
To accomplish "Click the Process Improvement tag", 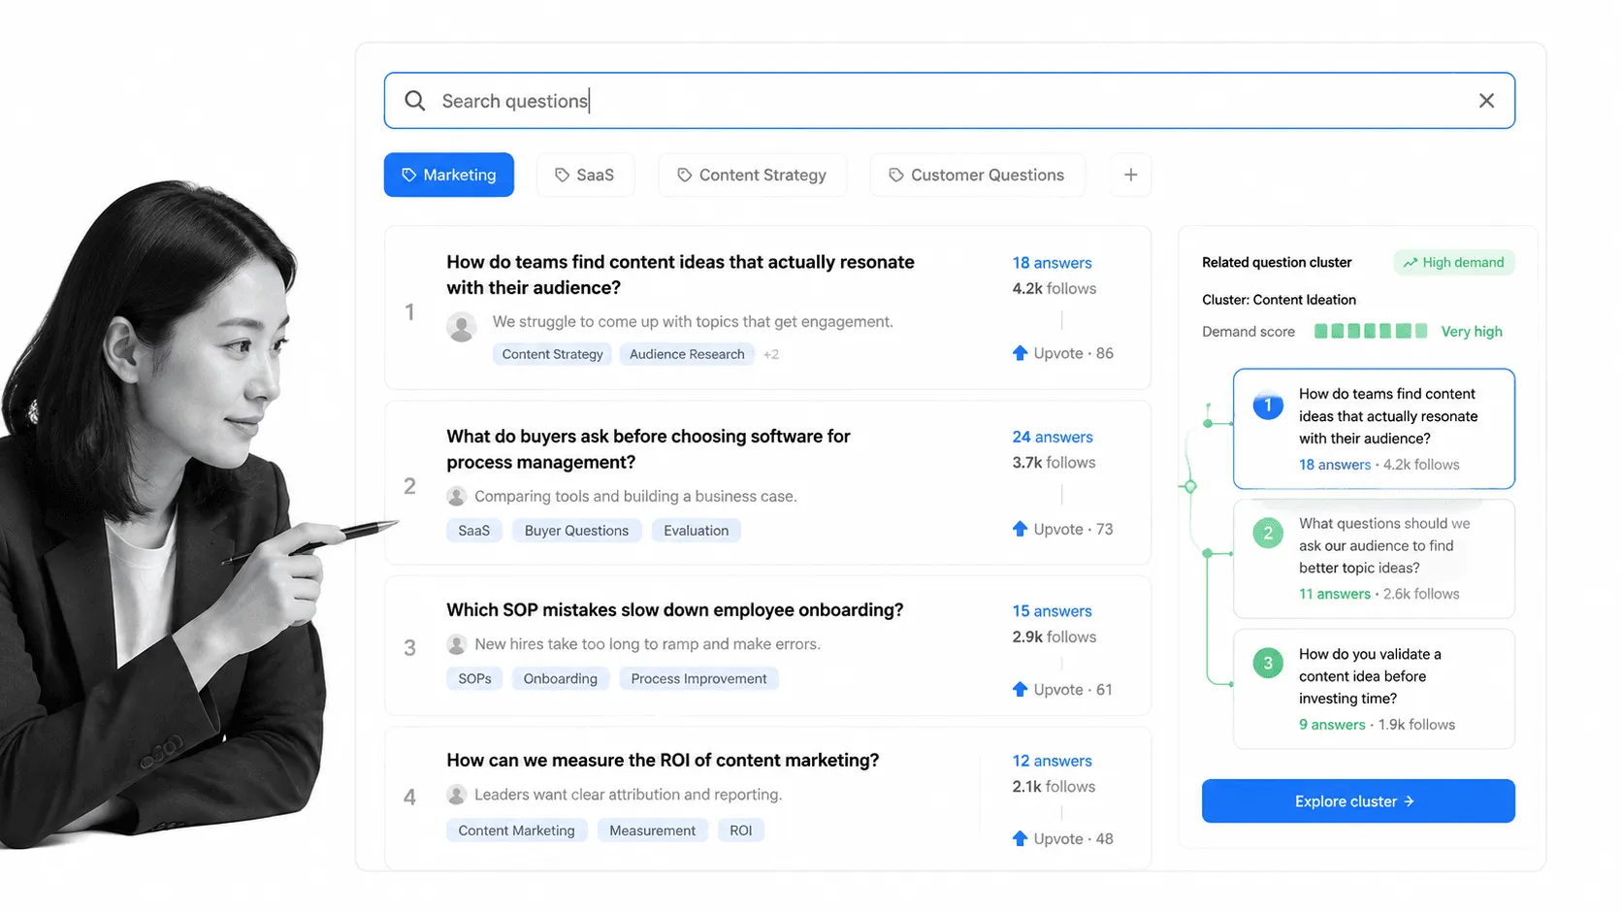I will (698, 679).
